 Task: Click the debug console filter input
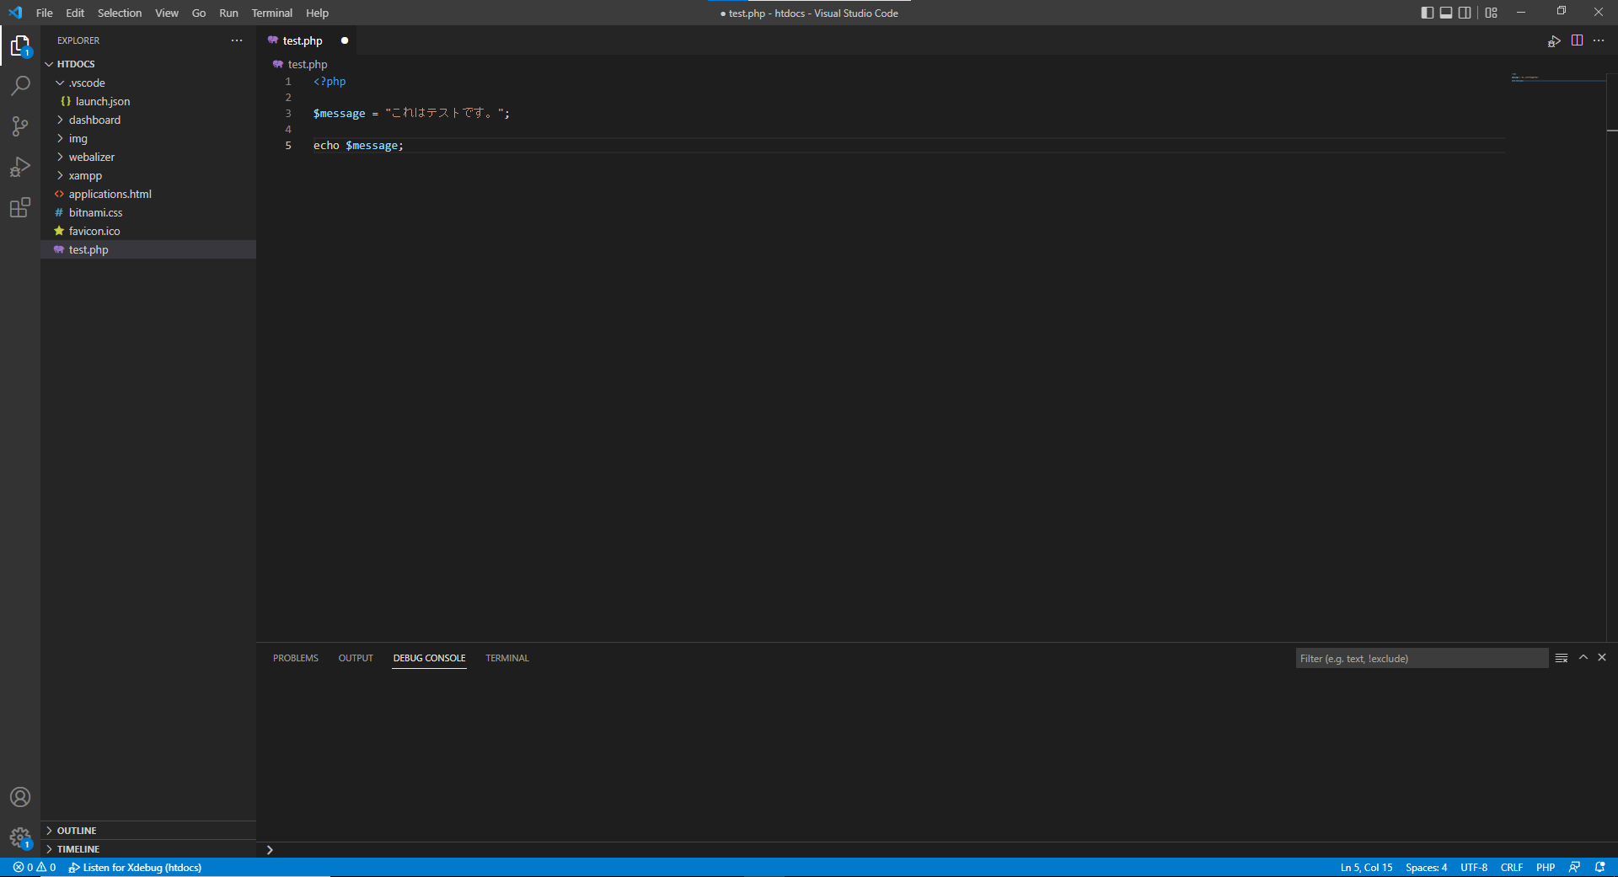[1422, 658]
